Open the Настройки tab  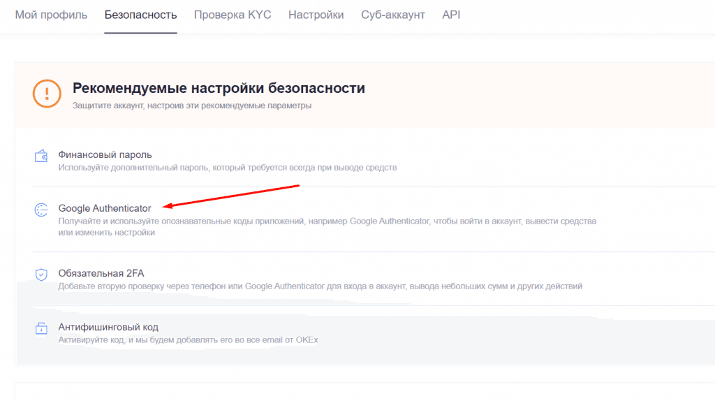316,15
